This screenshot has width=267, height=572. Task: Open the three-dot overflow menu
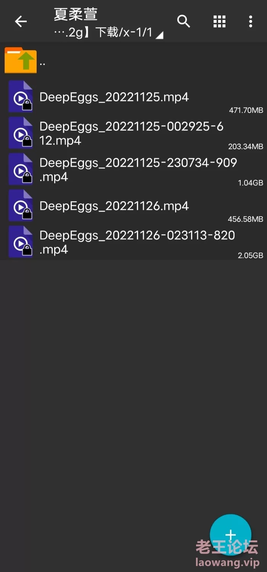click(251, 21)
